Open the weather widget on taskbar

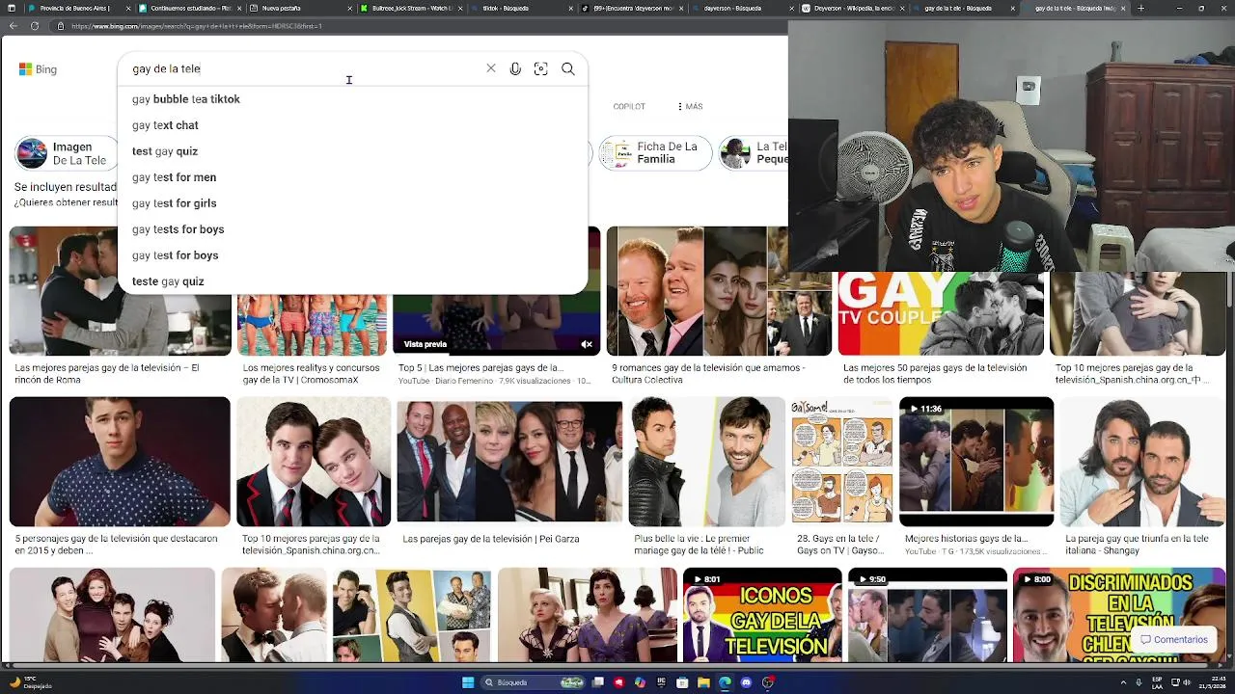(x=29, y=682)
